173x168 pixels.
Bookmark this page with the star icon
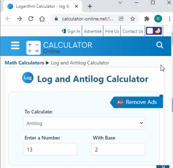click(x=133, y=19)
